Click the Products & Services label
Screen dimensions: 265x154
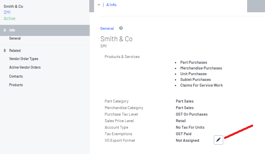122,57
